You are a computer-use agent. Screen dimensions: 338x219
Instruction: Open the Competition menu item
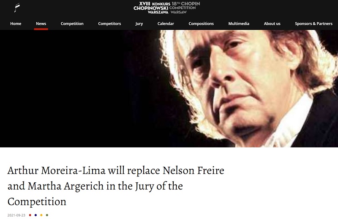(x=72, y=24)
